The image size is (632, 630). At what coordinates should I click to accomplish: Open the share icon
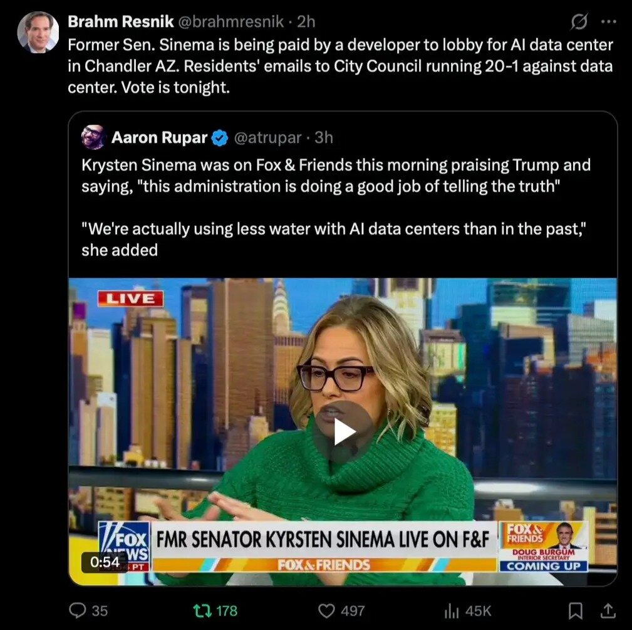[x=608, y=611]
